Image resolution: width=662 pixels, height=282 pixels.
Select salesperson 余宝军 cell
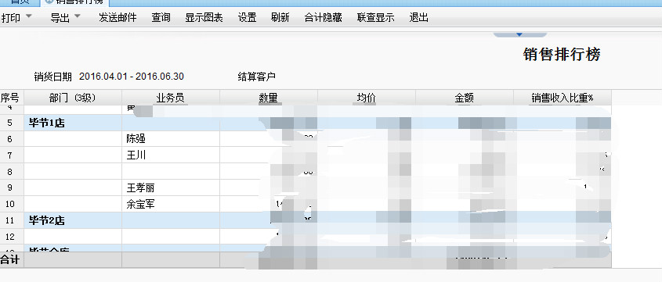point(171,204)
